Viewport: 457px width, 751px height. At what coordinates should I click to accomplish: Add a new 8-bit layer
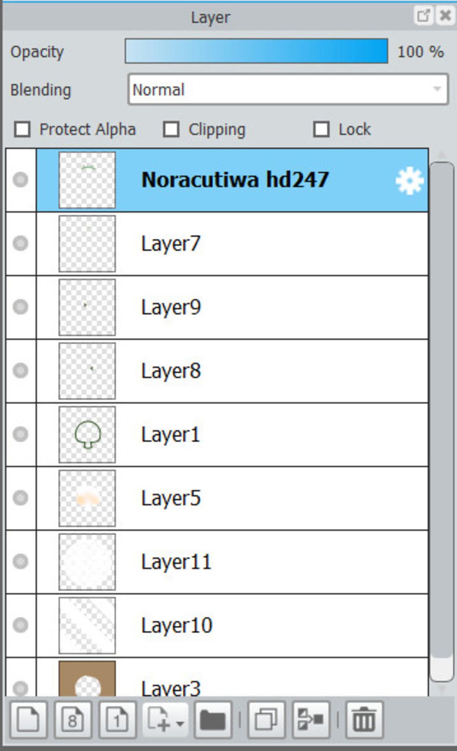73,719
